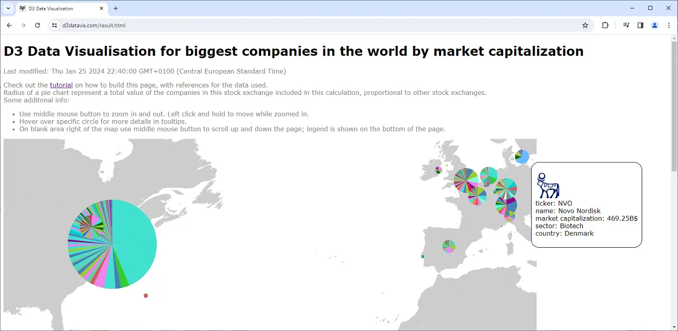Viewport: 678px width, 331px height.
Task: Click the browser back arrow
Action: coord(9,25)
